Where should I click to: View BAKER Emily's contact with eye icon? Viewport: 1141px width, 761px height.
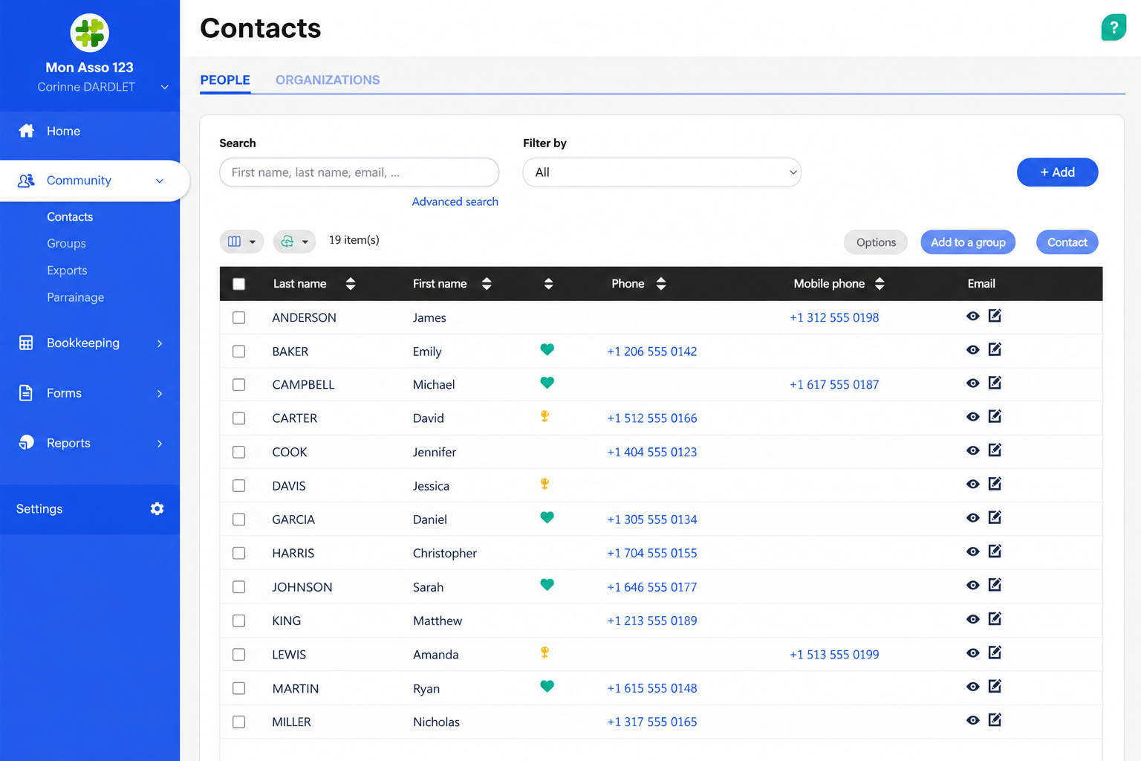pyautogui.click(x=973, y=350)
